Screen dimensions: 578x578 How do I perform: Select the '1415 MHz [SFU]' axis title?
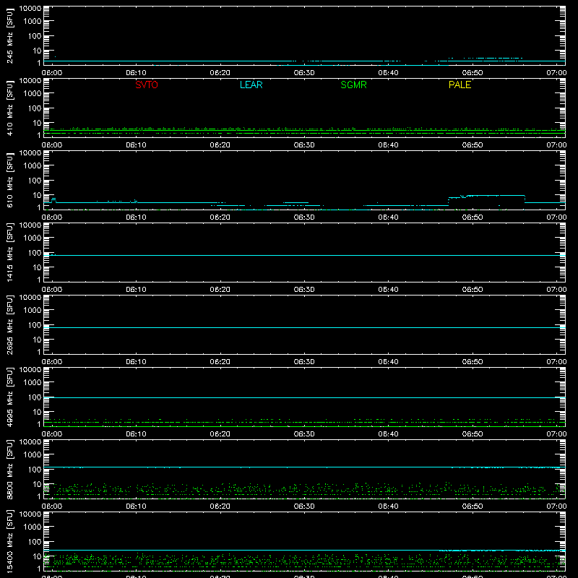click(x=10, y=252)
